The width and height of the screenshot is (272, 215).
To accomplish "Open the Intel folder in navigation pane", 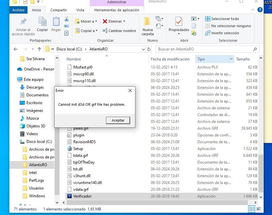I will [33, 173].
